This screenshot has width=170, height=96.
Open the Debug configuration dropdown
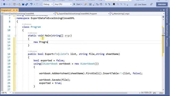pyautogui.click(x=48, y=4)
